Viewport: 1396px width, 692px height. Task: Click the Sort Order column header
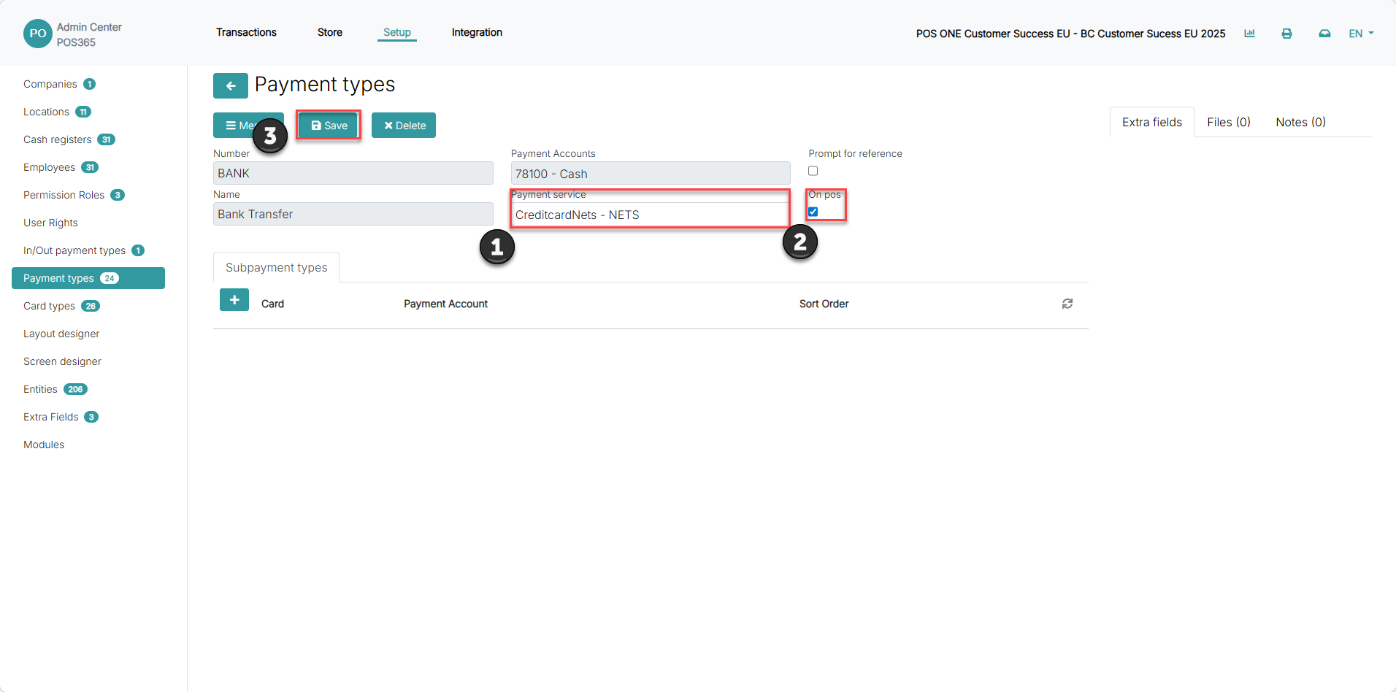point(824,304)
